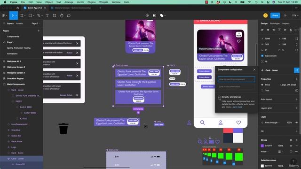The width and height of the screenshot is (301, 169).
Task: Add a new page with plus icon
Action: [39, 31]
